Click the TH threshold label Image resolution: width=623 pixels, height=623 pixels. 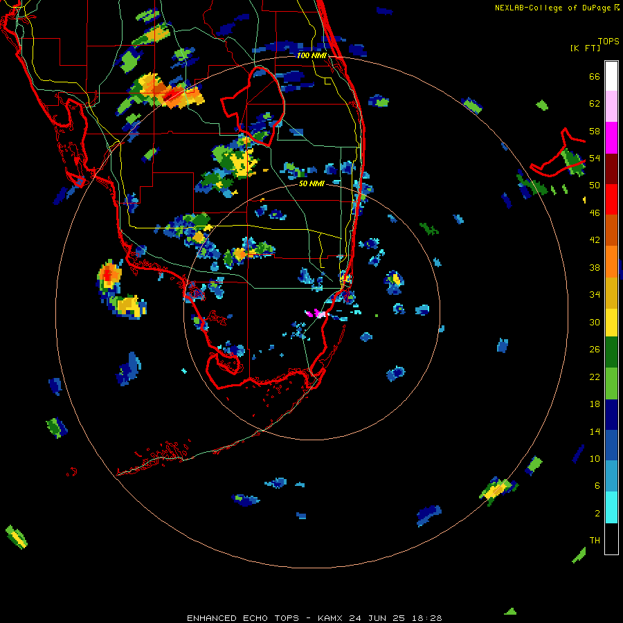595,540
